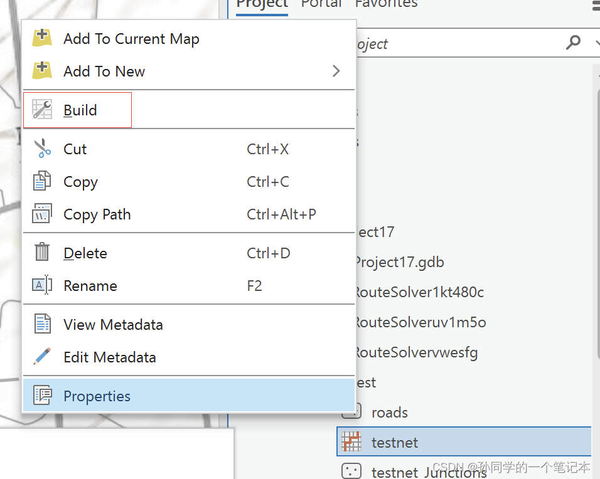Switch to the Portal tab

[321, 4]
